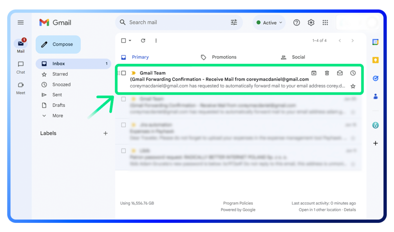Image resolution: width=394 pixels, height=232 pixels.
Task: Toggle importance marker on Gmail Team email
Action: point(134,73)
